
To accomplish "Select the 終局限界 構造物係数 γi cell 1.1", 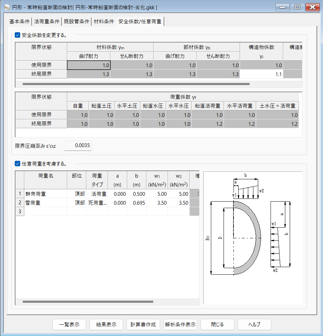I will [262, 74].
